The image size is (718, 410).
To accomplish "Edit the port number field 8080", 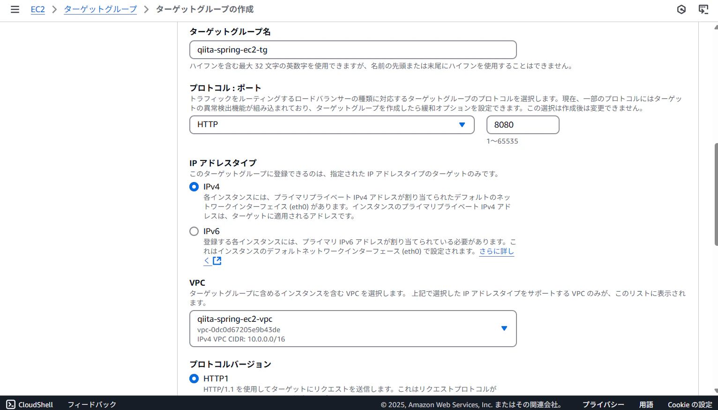I will 523,125.
